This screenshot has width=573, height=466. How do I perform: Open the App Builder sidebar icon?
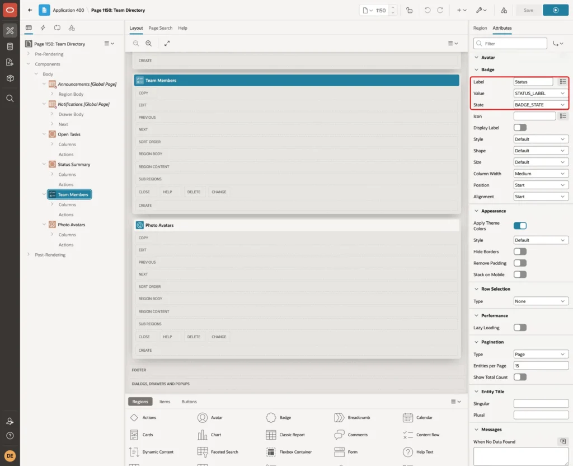tap(10, 31)
